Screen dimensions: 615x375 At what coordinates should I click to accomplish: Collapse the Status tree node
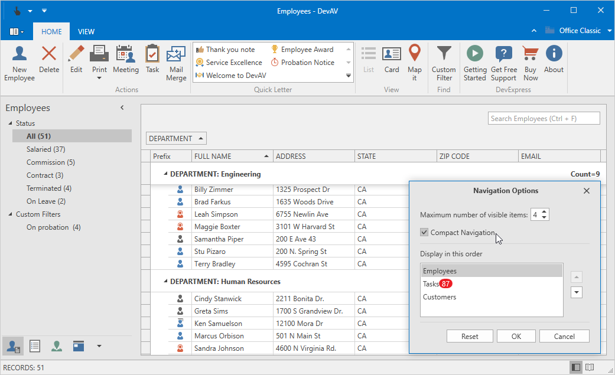[x=10, y=123]
